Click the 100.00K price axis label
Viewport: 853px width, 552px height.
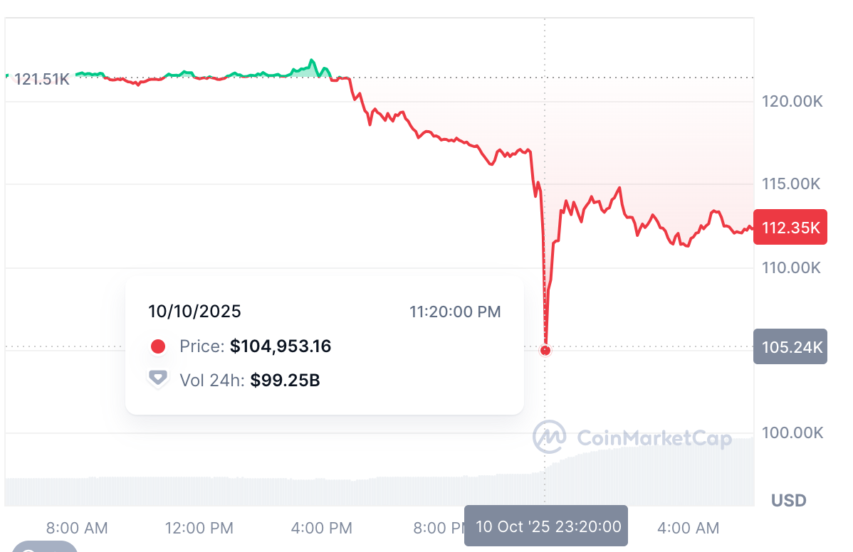pos(792,432)
